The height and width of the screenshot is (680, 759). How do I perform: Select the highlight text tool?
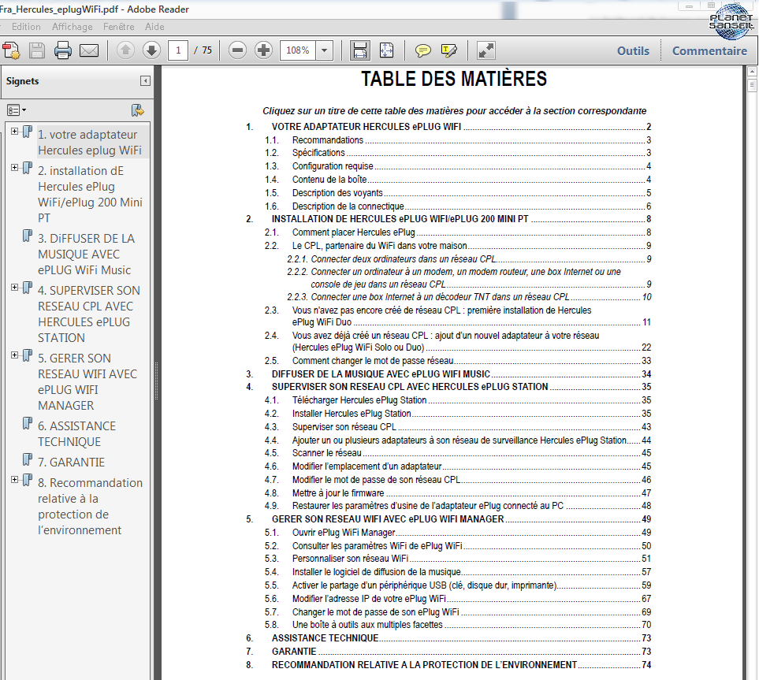click(x=449, y=50)
